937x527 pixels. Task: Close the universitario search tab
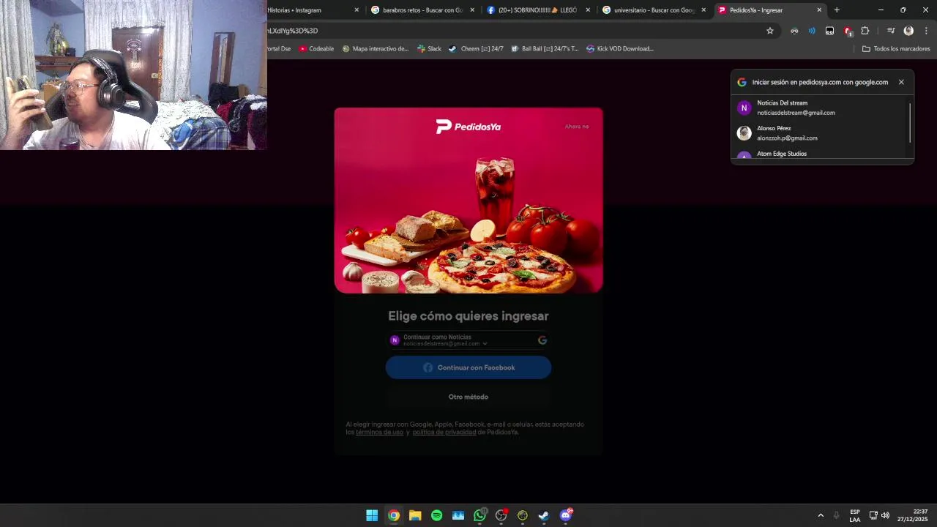click(x=703, y=10)
